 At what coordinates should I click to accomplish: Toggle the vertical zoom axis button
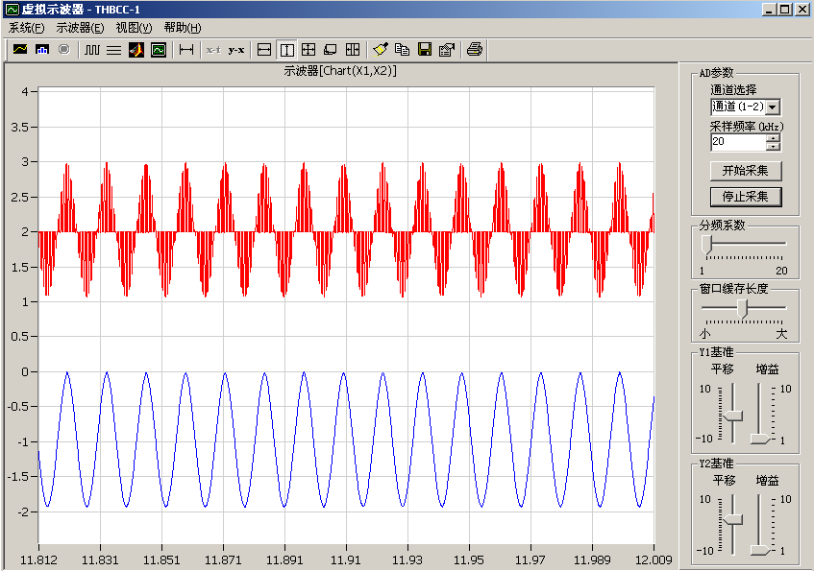pos(286,49)
